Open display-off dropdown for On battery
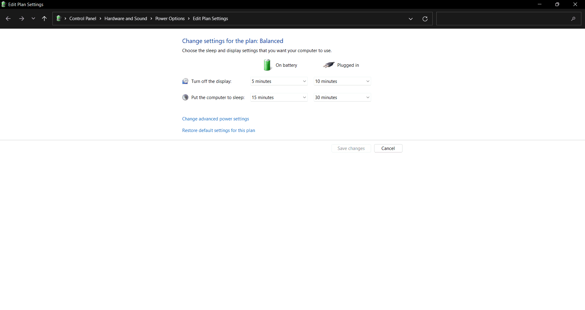 point(279,81)
